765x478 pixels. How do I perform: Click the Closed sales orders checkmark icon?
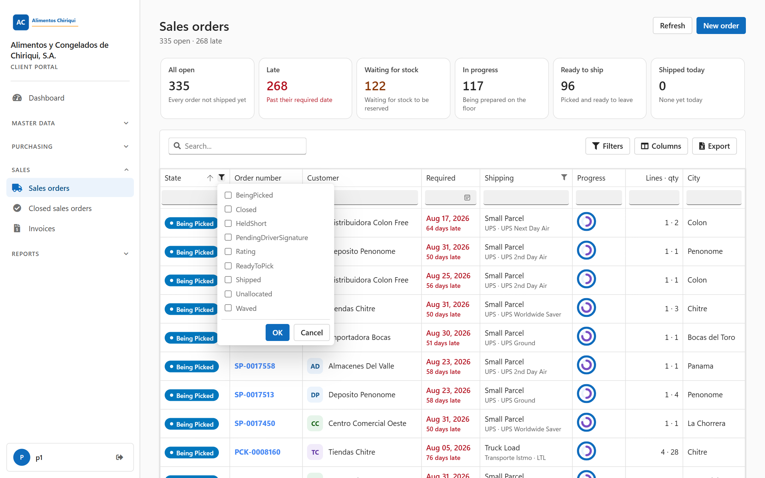17,208
